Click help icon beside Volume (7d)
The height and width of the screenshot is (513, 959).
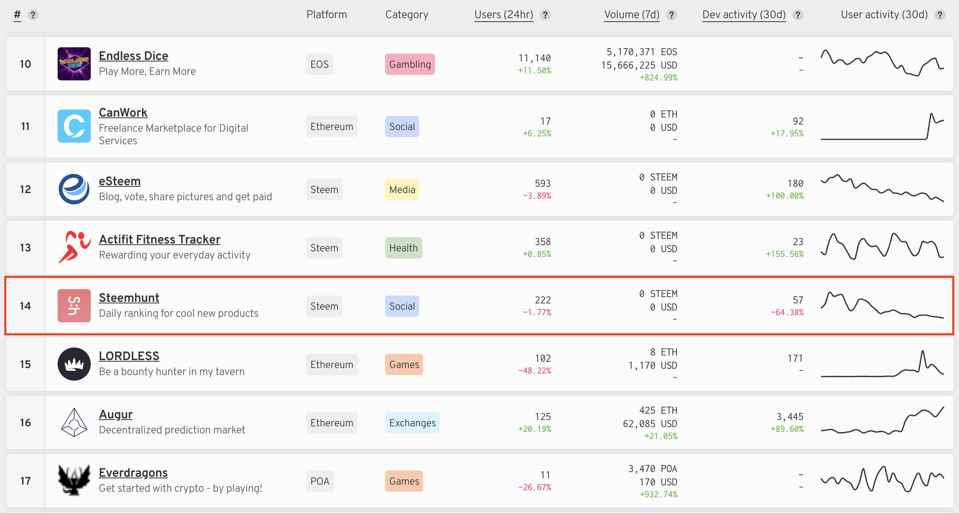click(x=672, y=15)
